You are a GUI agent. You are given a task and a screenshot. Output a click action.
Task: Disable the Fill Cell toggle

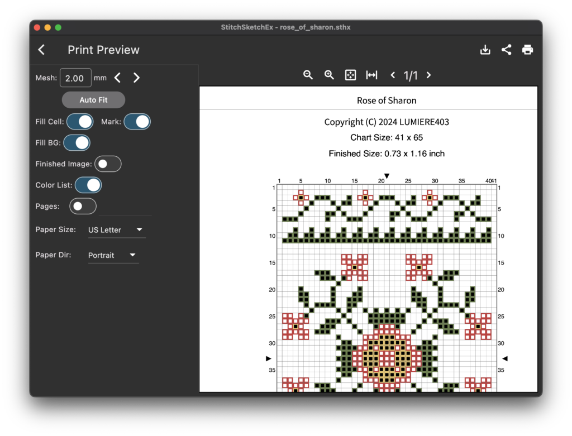[80, 121]
